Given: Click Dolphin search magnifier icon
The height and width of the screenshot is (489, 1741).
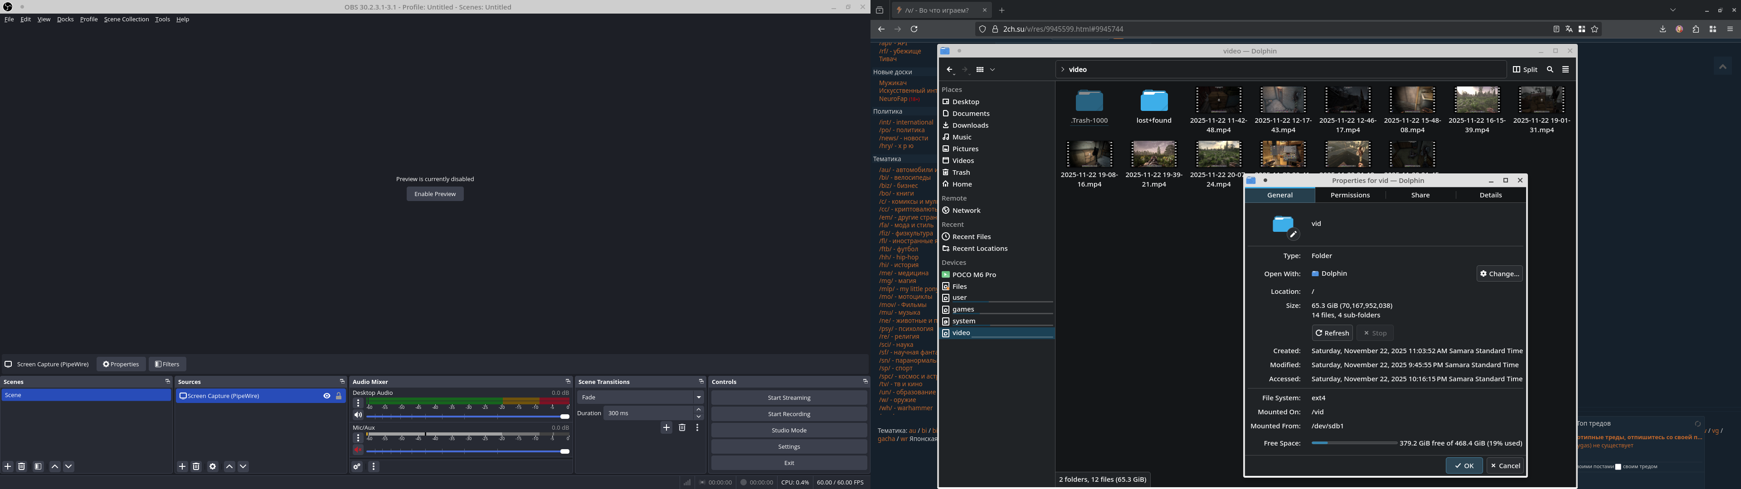Looking at the screenshot, I should click(x=1551, y=70).
